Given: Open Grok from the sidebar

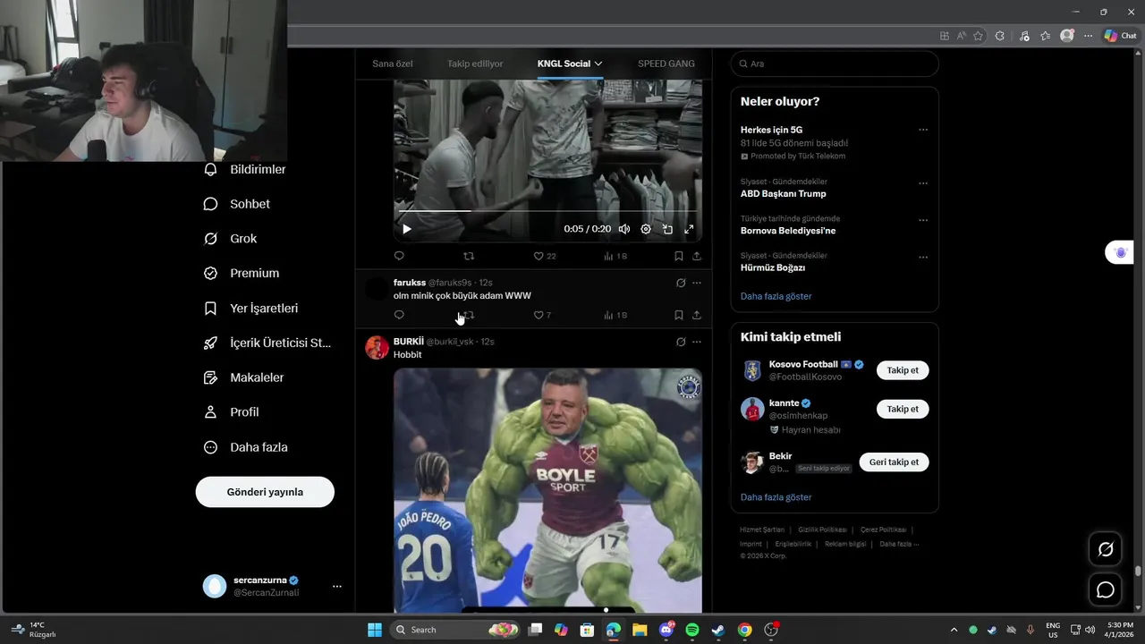Looking at the screenshot, I should point(231,239).
